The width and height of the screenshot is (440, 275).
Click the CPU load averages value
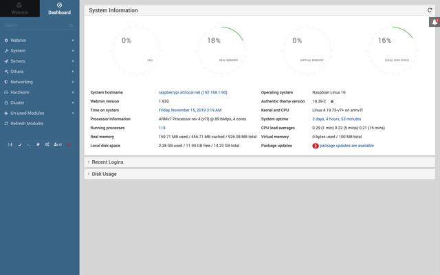(349, 128)
